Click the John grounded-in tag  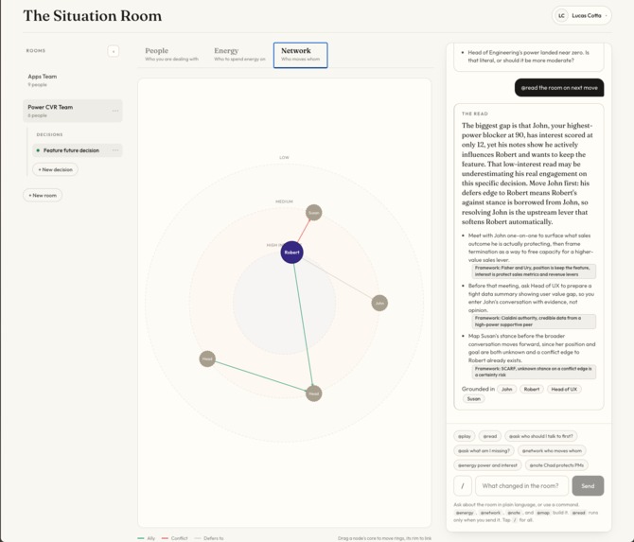click(506, 389)
